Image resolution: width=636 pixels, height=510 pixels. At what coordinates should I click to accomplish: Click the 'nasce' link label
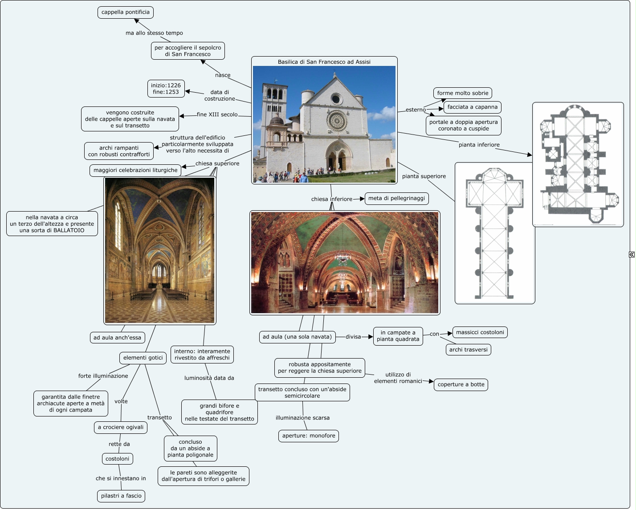click(223, 75)
